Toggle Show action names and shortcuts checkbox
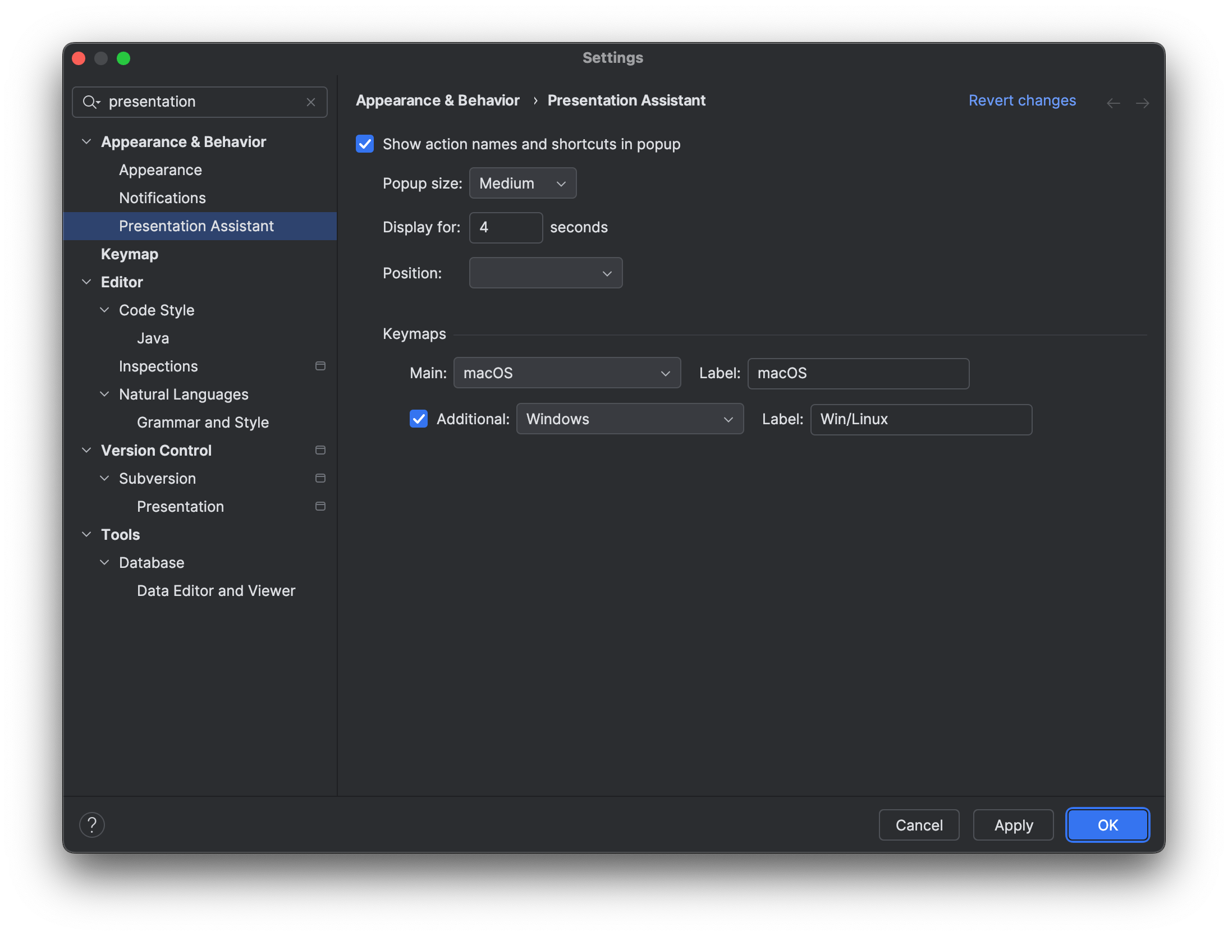The width and height of the screenshot is (1228, 936). pyautogui.click(x=365, y=144)
